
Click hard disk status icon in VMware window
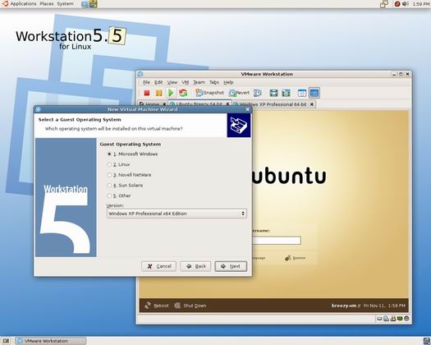(x=379, y=319)
